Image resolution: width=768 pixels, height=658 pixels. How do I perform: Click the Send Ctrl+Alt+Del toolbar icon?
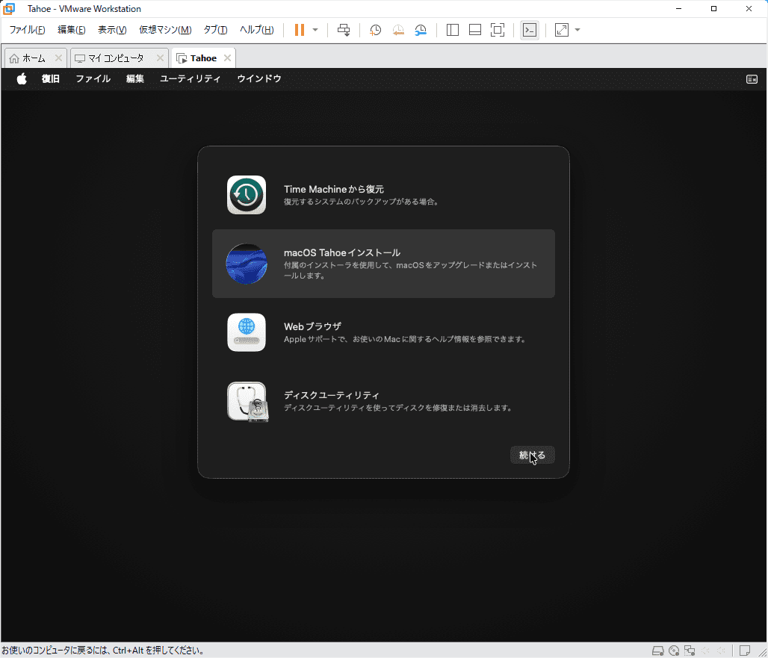point(344,30)
